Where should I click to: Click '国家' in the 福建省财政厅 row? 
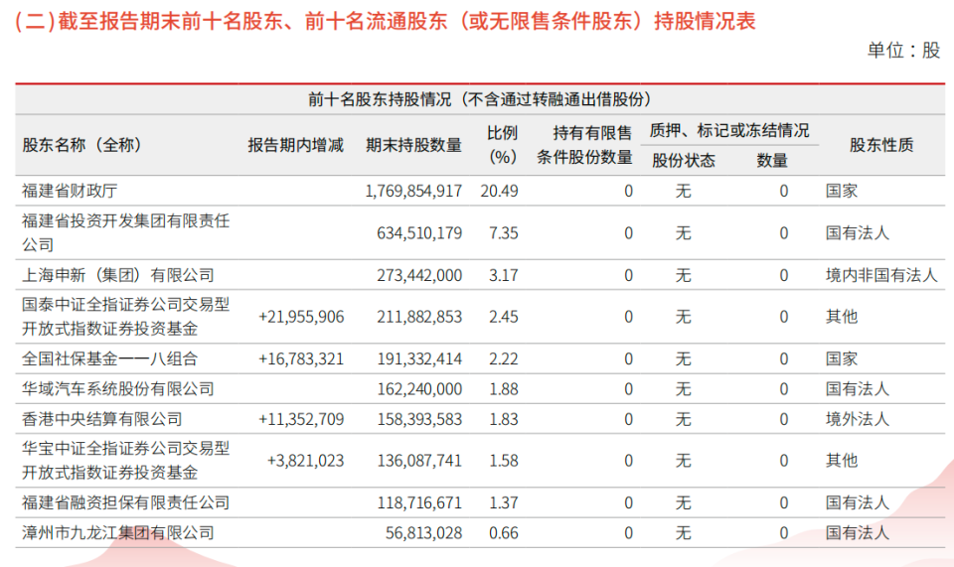(x=842, y=191)
